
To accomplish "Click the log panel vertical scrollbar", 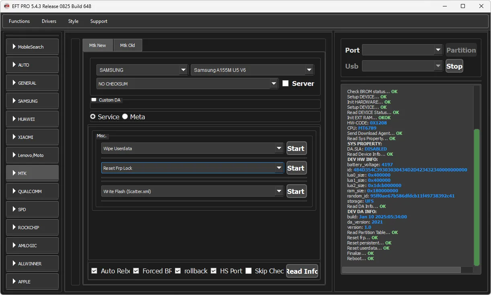I will point(477,197).
